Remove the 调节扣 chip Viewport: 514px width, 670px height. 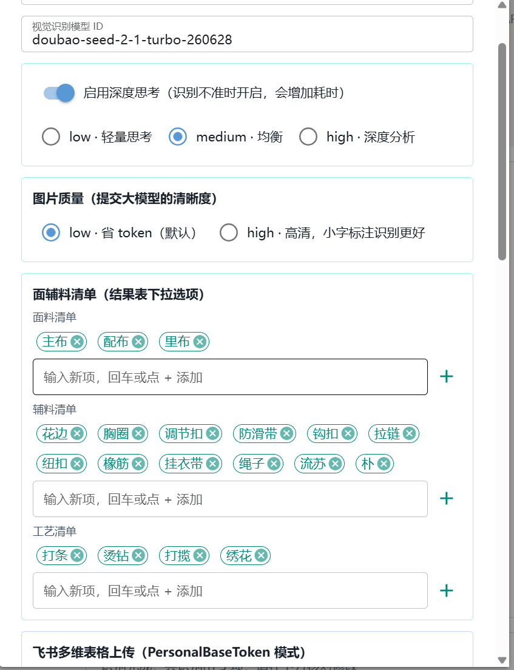point(212,434)
